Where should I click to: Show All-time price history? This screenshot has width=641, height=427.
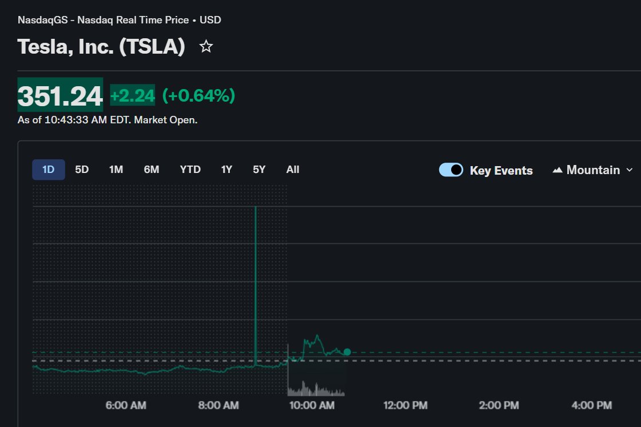[293, 170]
